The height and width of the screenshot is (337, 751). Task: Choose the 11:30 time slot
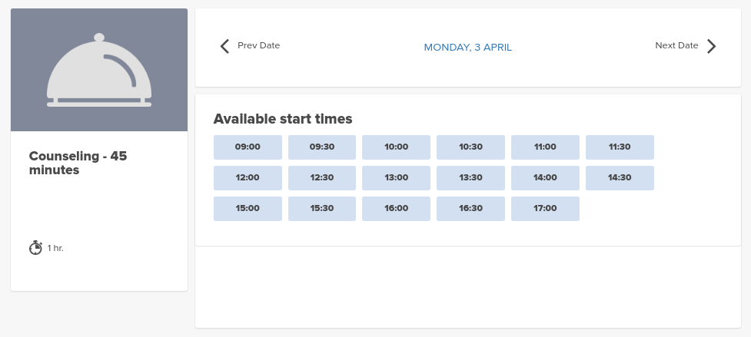tap(620, 147)
